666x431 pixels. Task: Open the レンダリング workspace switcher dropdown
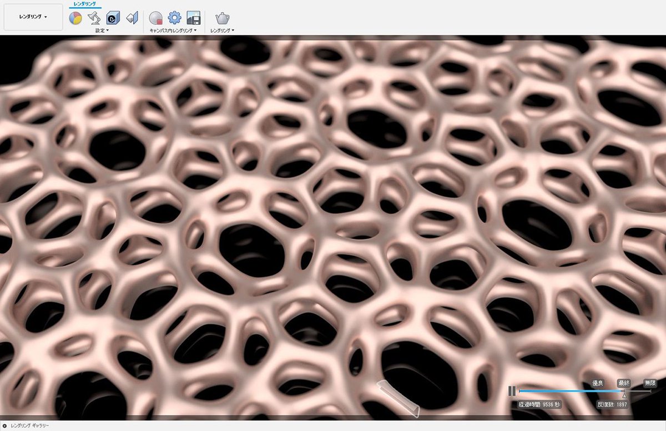(x=33, y=17)
